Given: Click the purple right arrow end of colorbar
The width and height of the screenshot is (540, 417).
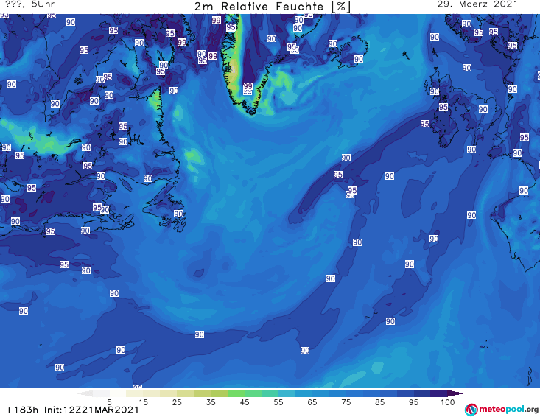Looking at the screenshot, I should point(455,393).
